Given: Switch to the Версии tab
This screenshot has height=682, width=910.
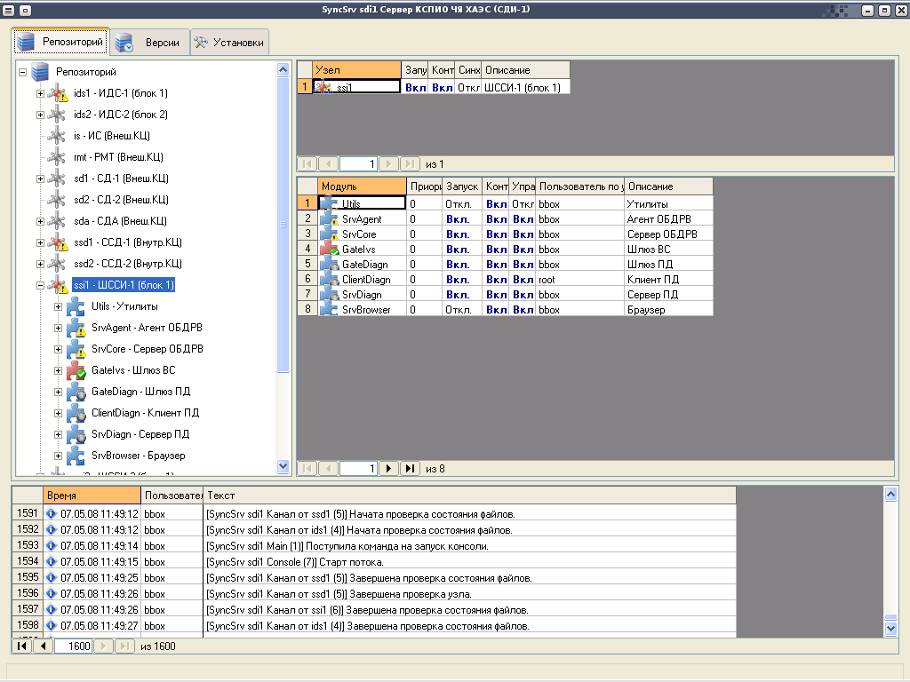Looking at the screenshot, I should 149,42.
